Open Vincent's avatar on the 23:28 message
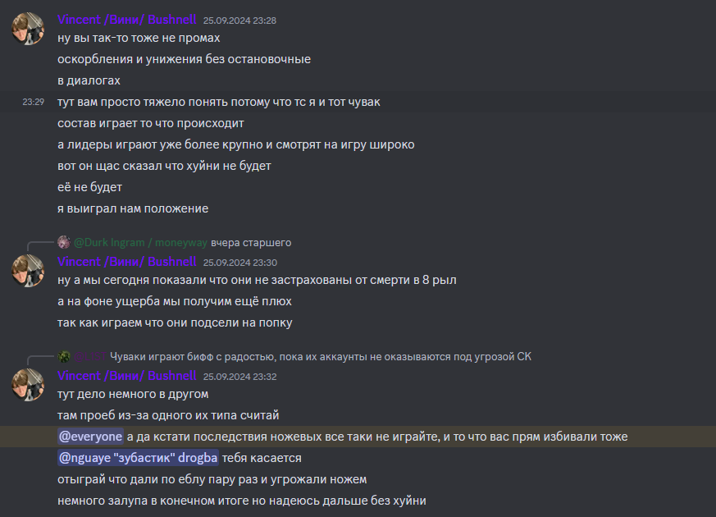Viewport: 716px width, 517px height. (x=28, y=29)
